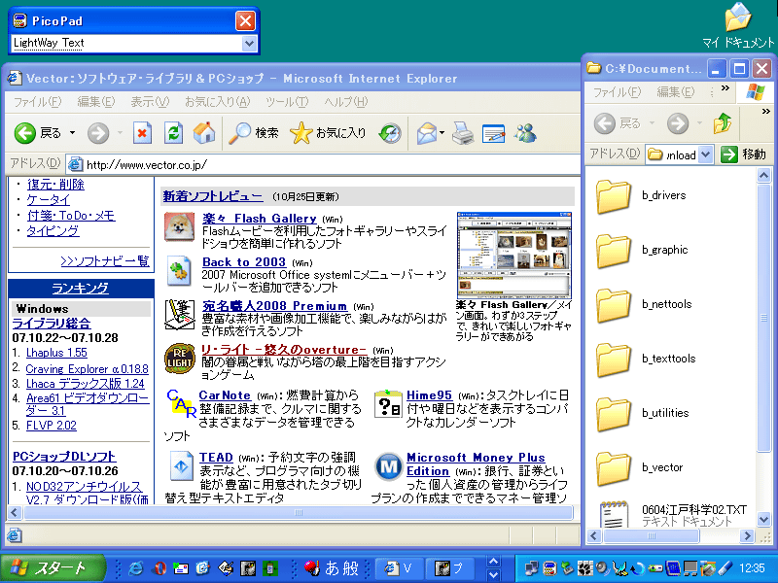Click taskbar clock showing 12:35

pyautogui.click(x=751, y=568)
